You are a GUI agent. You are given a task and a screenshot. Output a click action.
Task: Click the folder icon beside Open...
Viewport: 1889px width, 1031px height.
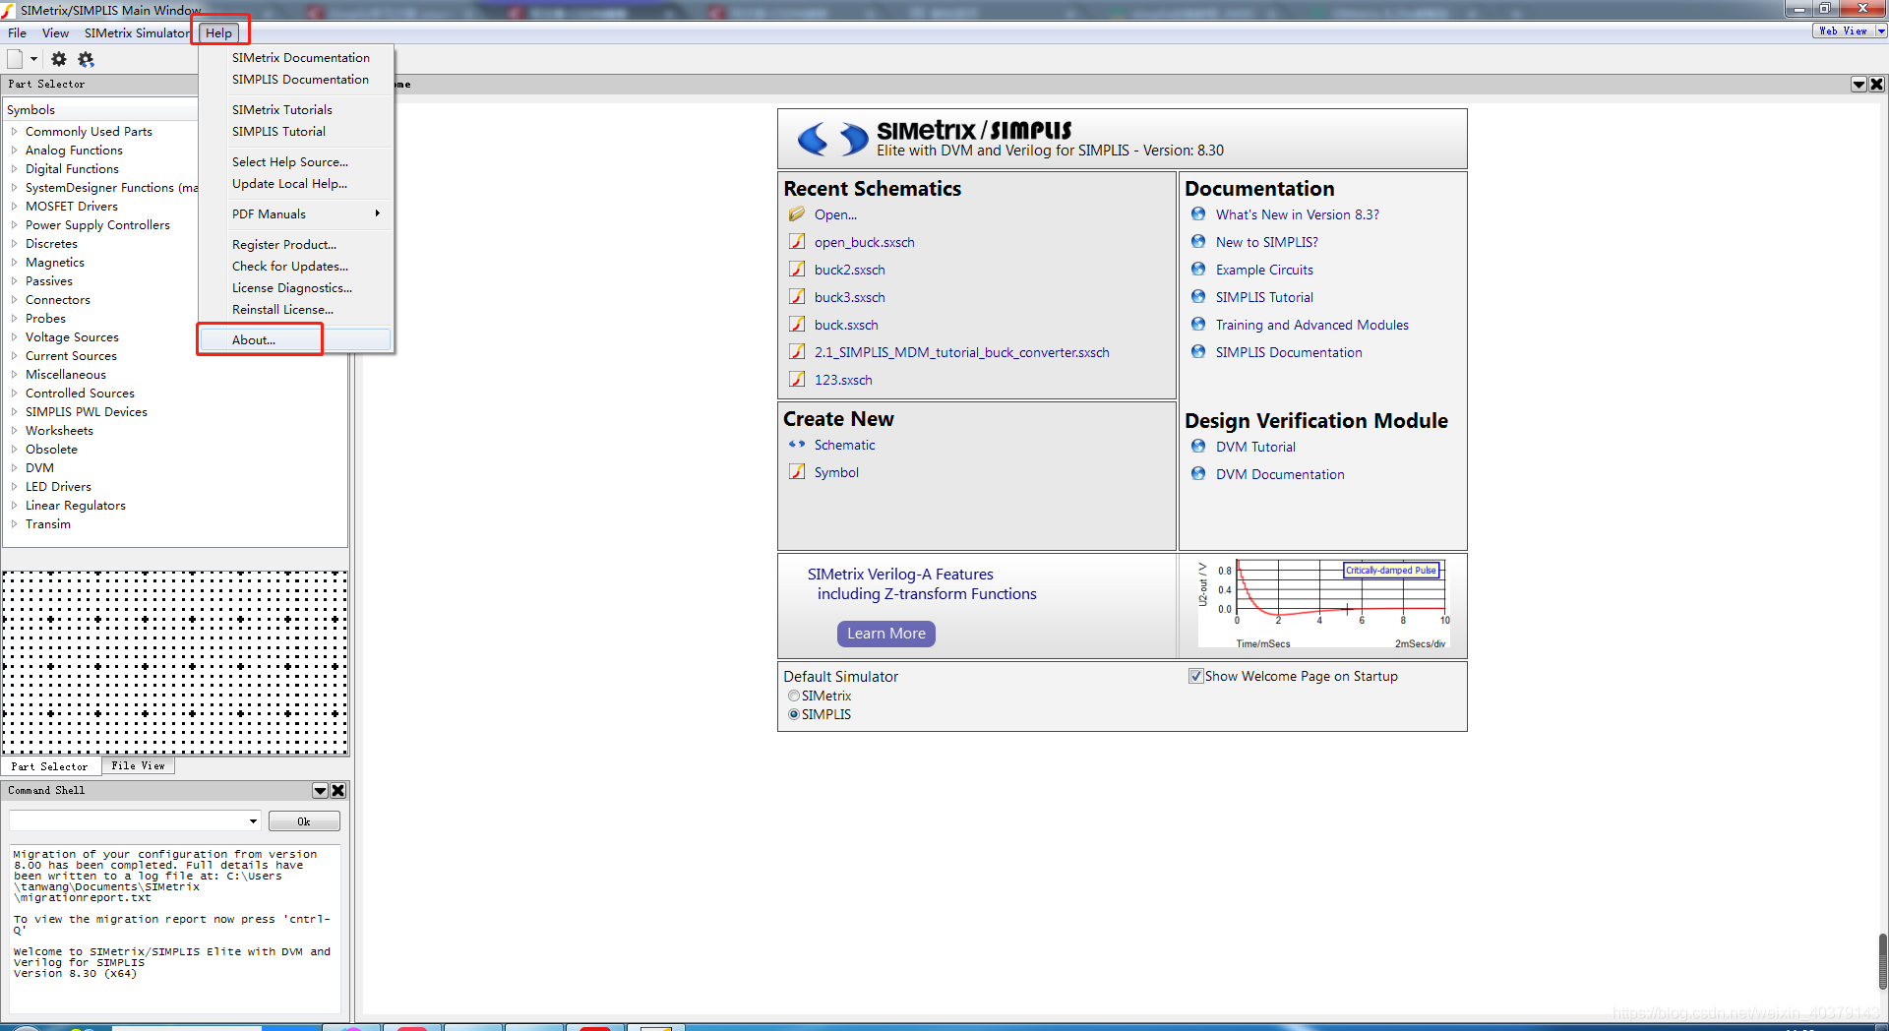[797, 214]
